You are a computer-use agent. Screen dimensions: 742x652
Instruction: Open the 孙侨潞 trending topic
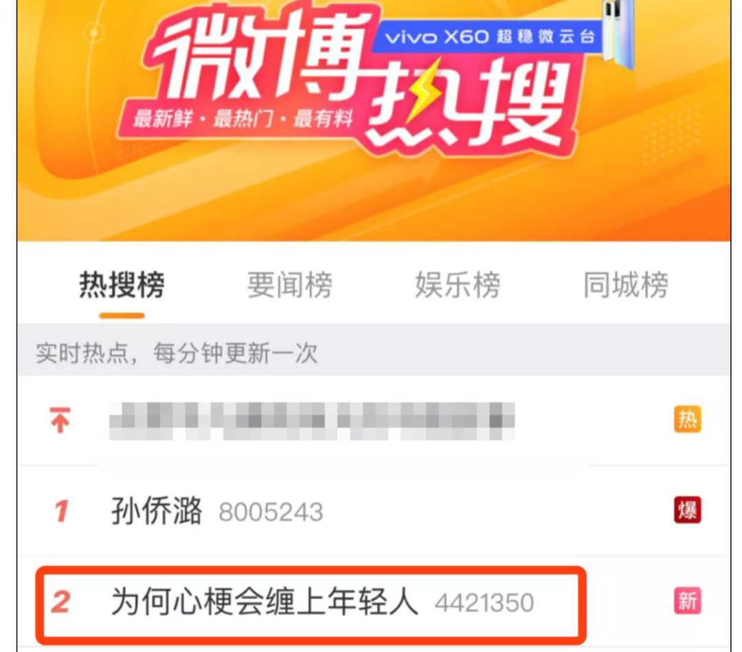(157, 511)
